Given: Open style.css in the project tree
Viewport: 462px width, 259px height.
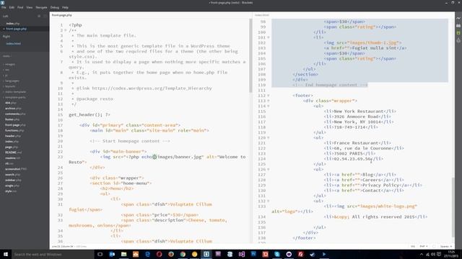Looking at the screenshot, I should coord(11,191).
